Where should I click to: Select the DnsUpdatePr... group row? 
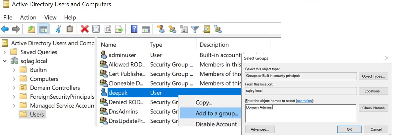139,121
